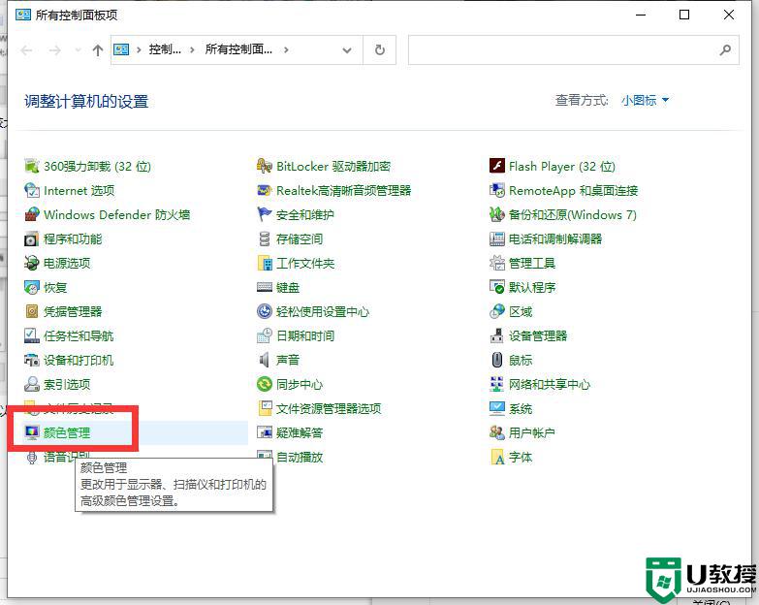Open 设备和打印机 icon

pos(31,360)
